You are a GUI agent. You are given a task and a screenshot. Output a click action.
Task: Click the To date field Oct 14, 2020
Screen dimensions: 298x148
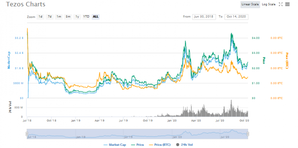coord(236,17)
